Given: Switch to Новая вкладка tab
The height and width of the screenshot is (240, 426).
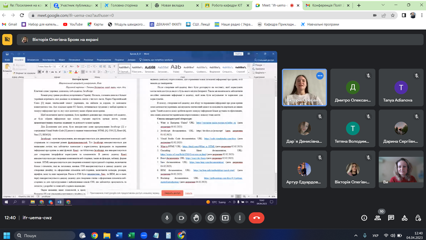Looking at the screenshot, I should (x=172, y=5).
